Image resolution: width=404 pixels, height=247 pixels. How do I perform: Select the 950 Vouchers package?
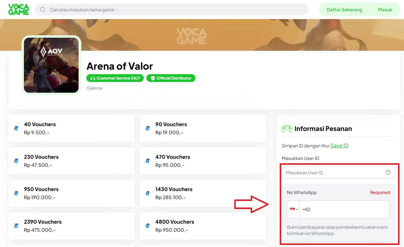tap(71, 193)
